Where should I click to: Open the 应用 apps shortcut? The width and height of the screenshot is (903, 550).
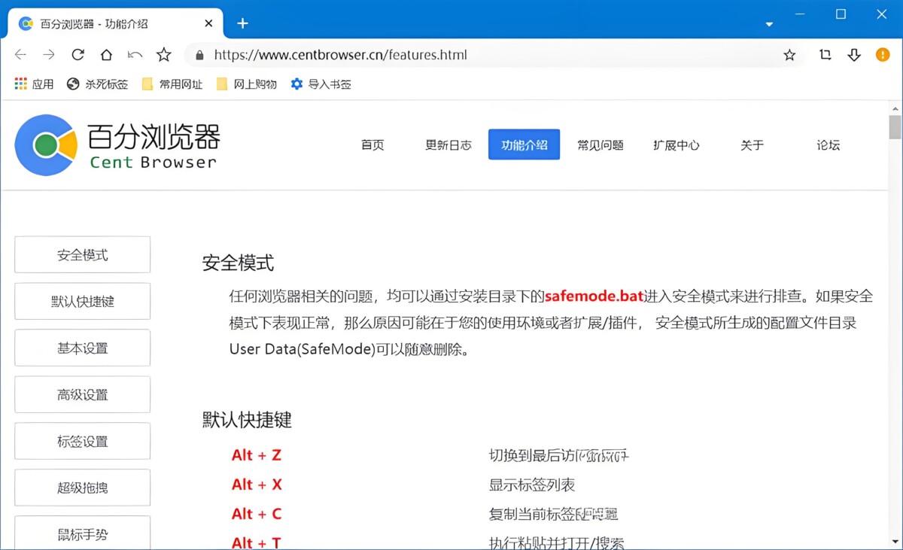tap(34, 84)
